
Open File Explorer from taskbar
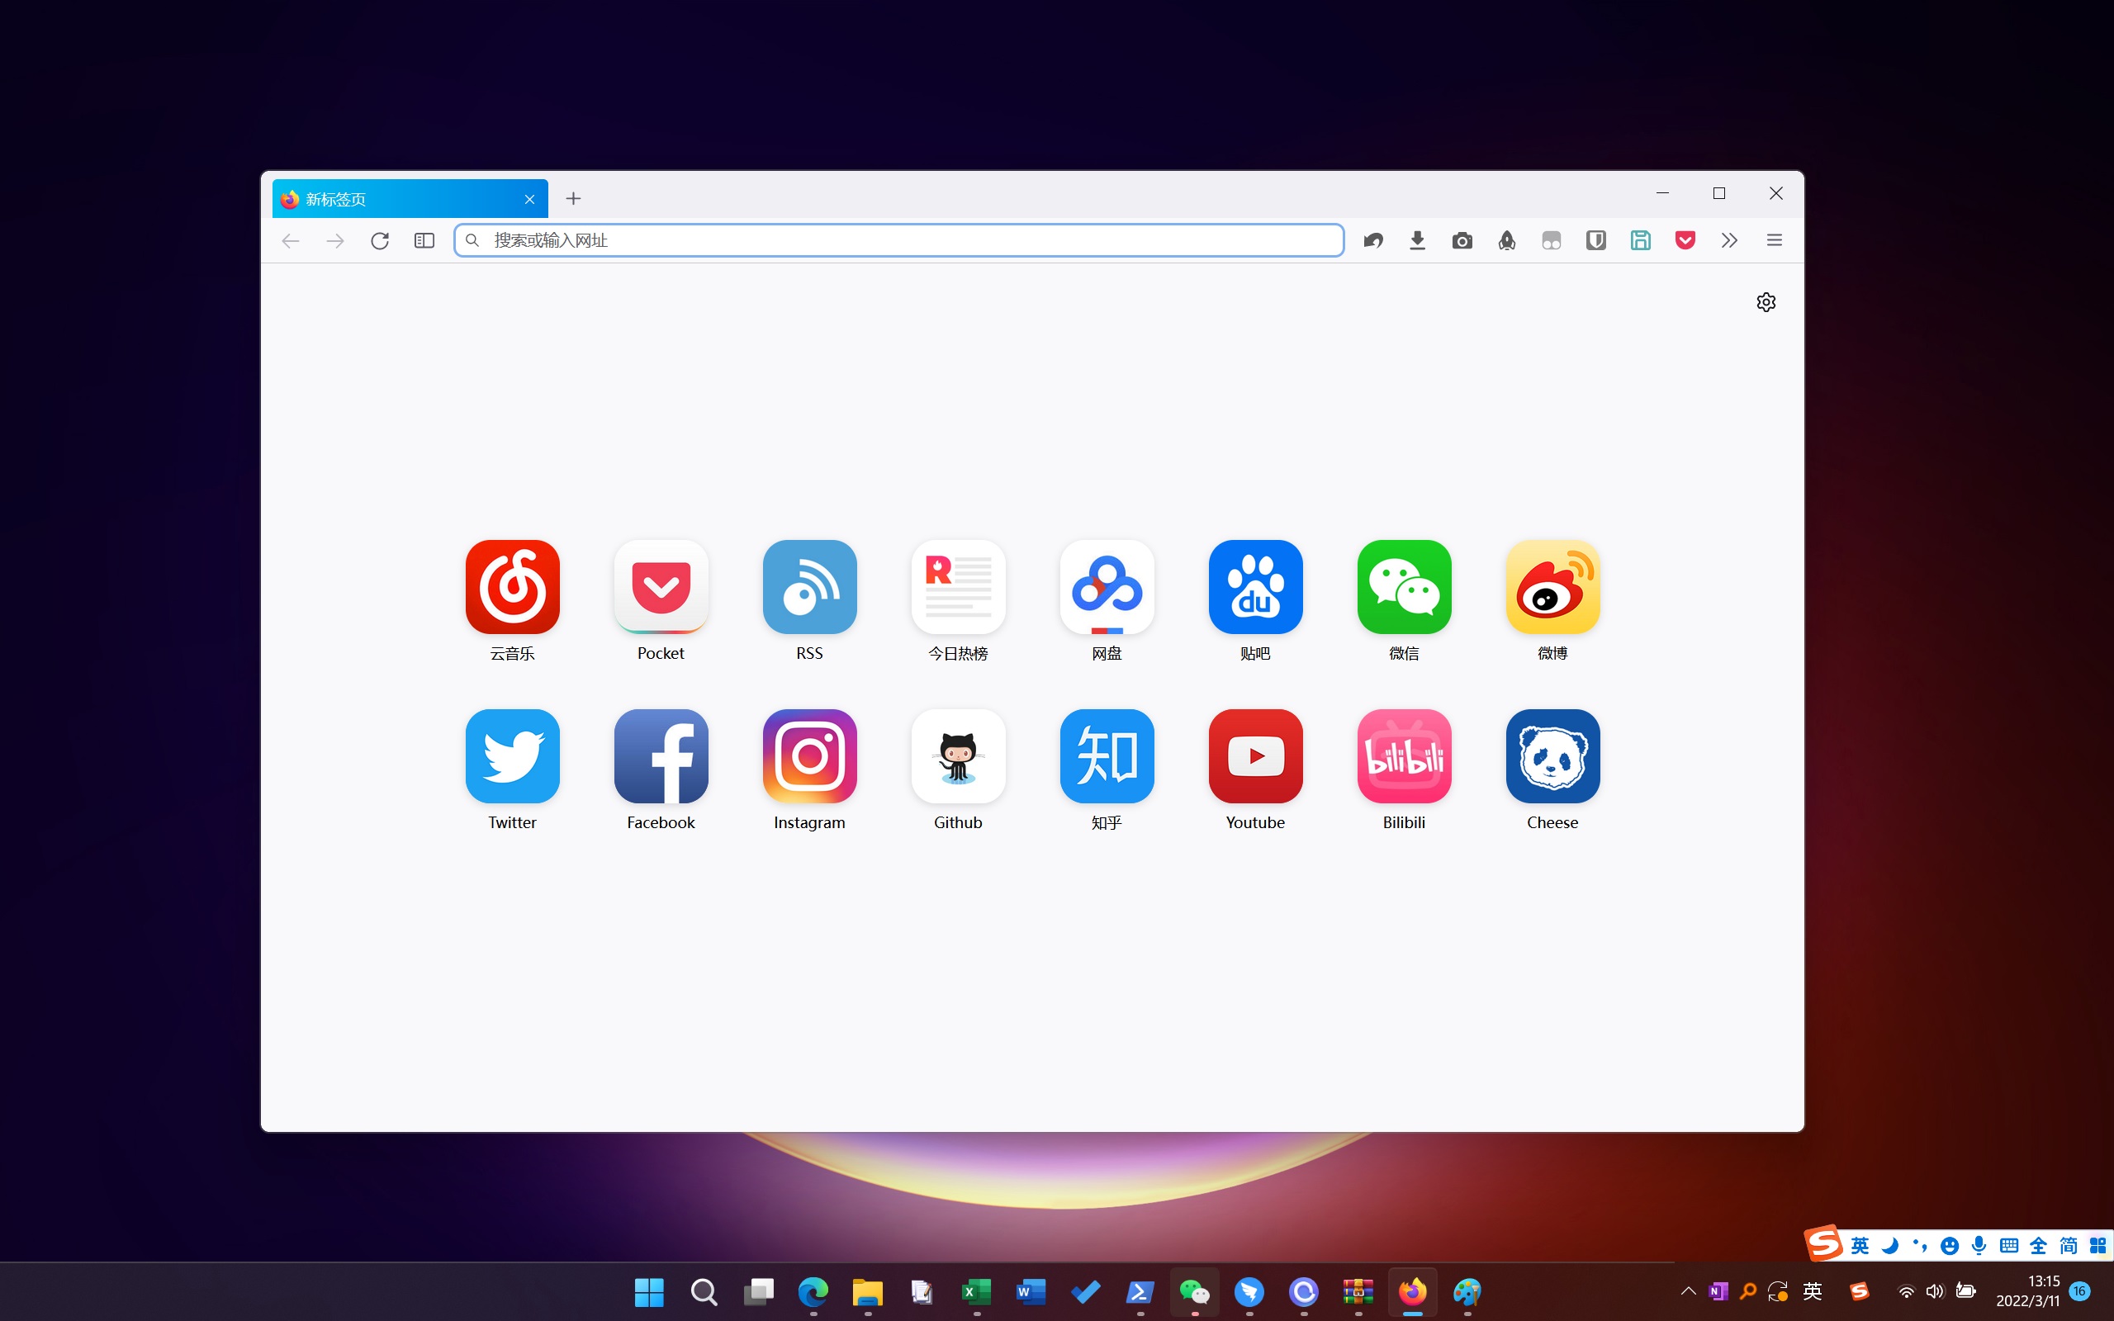pos(867,1291)
